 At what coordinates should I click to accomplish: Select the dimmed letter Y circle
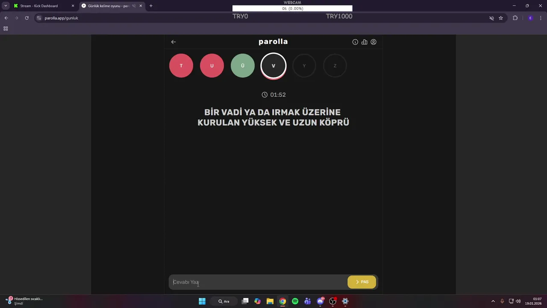pos(304,65)
